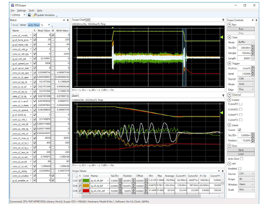Image resolution: width=268 pixels, height=204 pixels.
Task: Click the green level marker on Zoom chart
Action: pyautogui.click(x=222, y=113)
